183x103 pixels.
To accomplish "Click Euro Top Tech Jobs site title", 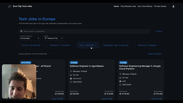I will pos(23,6).
